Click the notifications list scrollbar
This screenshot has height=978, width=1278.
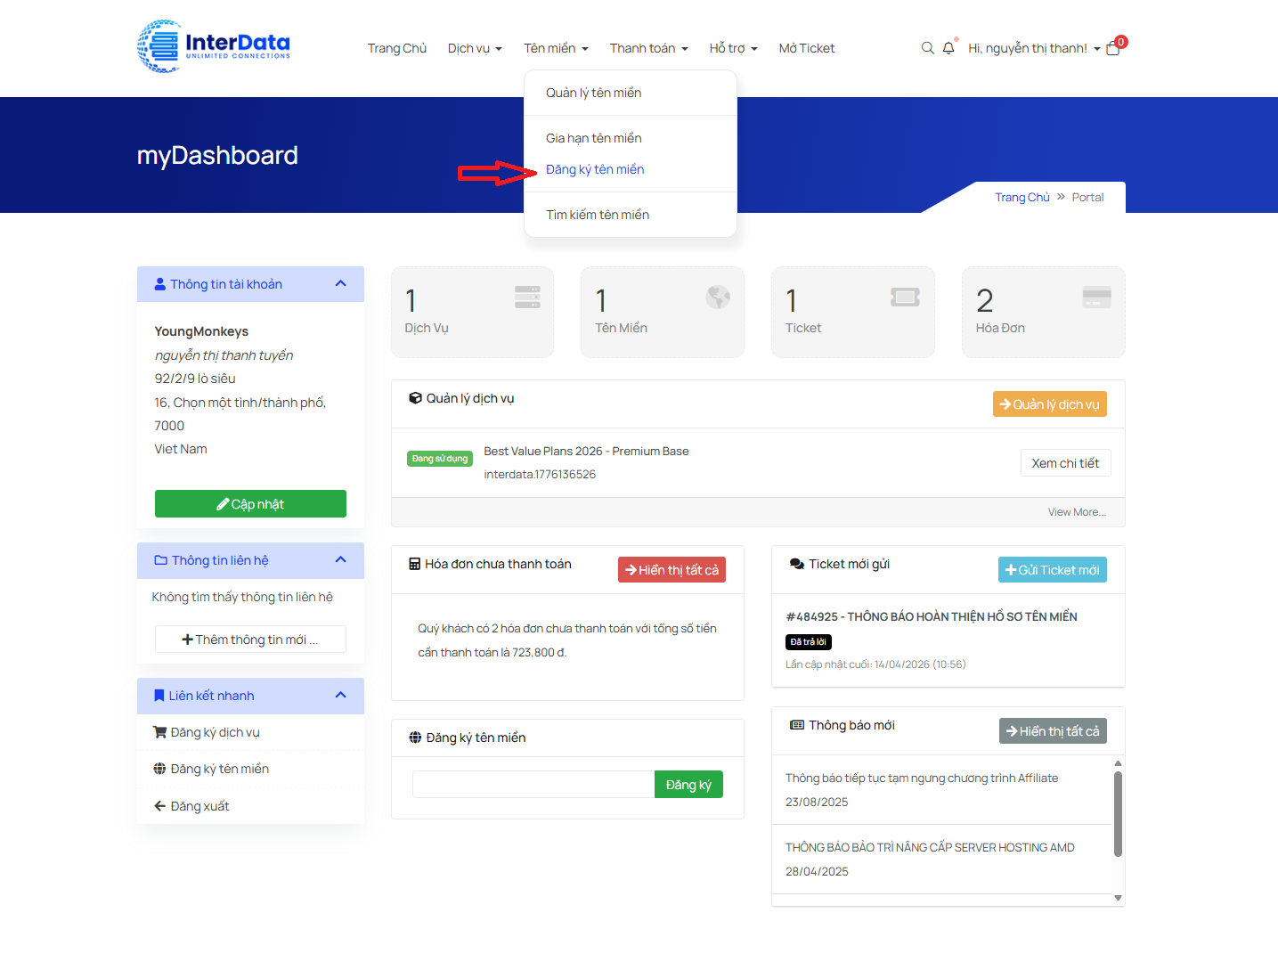[1118, 812]
